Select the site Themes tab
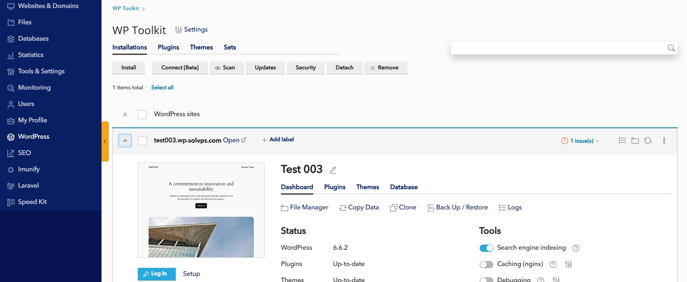This screenshot has width=687, height=282. [x=368, y=187]
